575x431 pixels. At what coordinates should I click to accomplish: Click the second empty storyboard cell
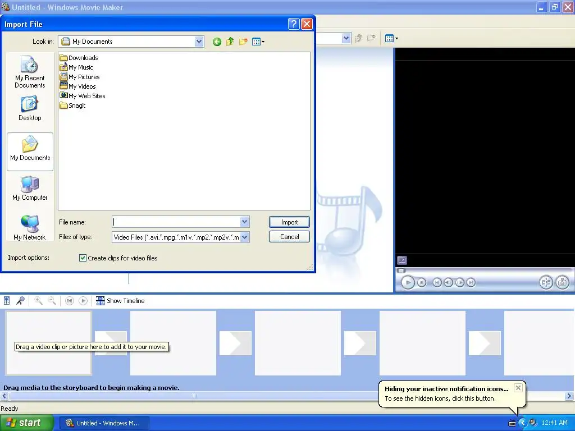[x=173, y=343]
